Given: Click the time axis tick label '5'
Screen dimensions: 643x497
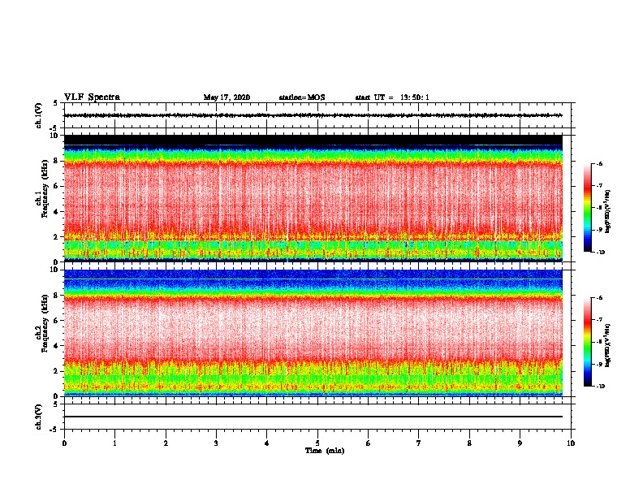Looking at the screenshot, I should (x=317, y=443).
